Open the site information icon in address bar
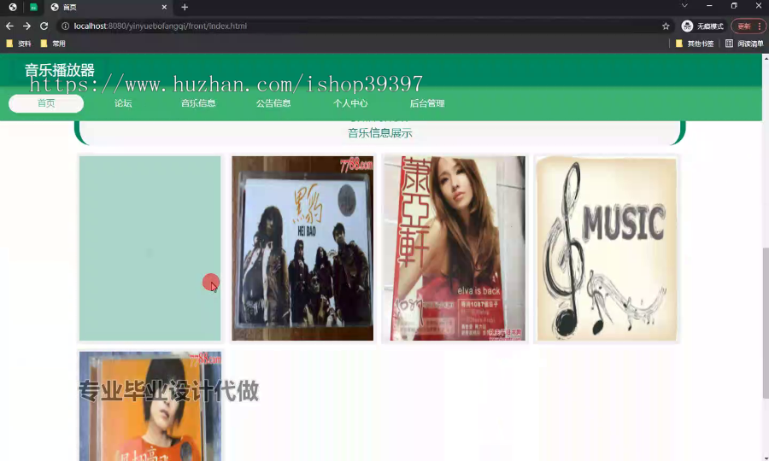 65,26
